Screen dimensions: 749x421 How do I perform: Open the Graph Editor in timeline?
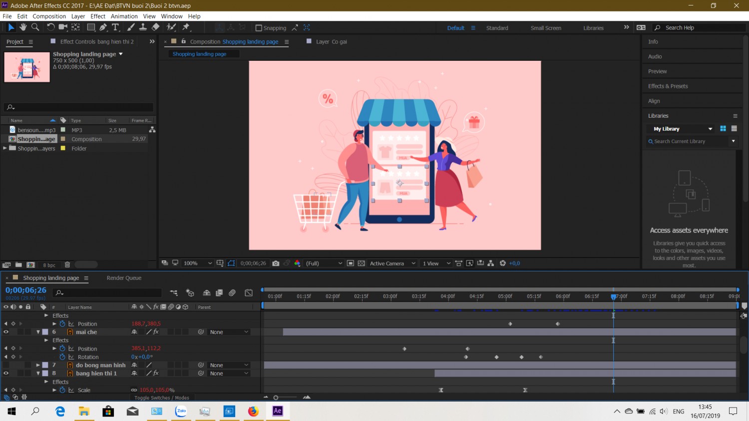pos(249,293)
